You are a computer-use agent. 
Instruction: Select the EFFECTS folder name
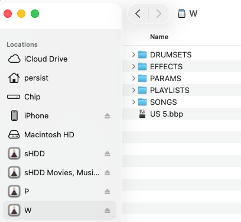tap(166, 67)
